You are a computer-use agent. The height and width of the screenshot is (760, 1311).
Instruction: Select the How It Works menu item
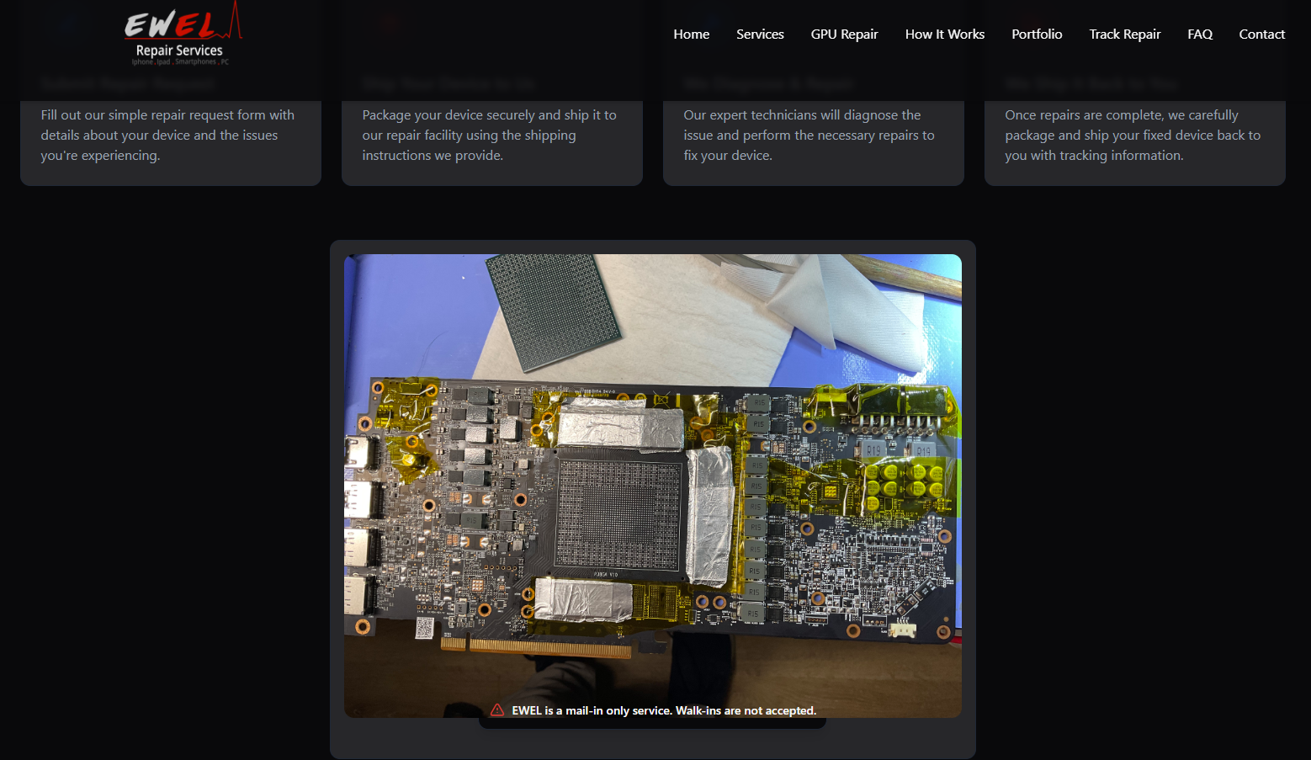click(944, 34)
